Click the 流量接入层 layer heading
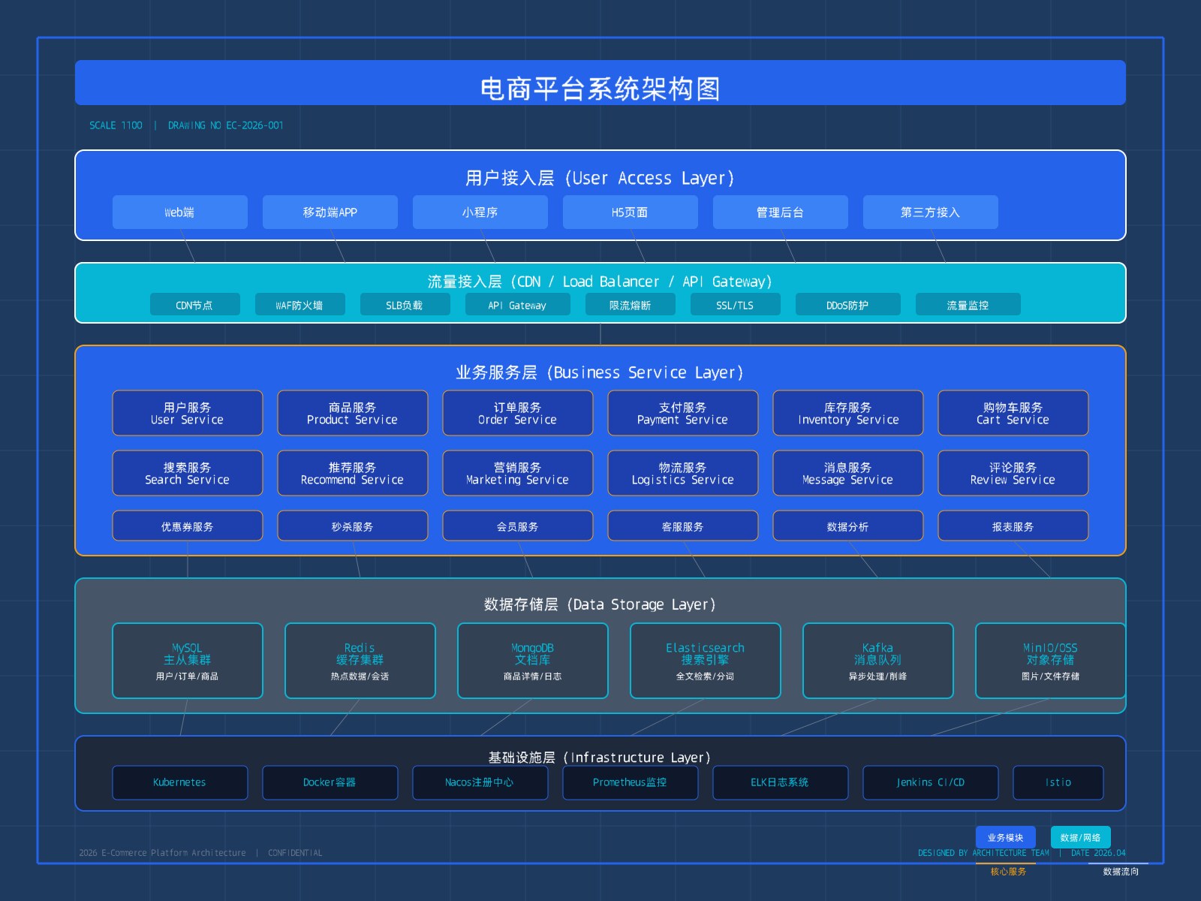The image size is (1201, 901). click(x=600, y=282)
